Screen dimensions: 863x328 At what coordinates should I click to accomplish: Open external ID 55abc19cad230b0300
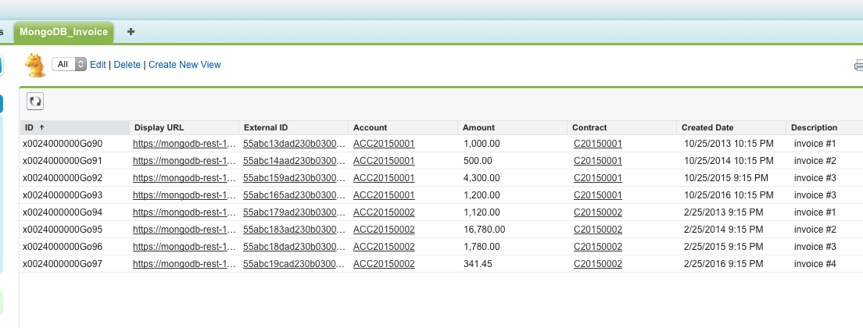coord(294,264)
